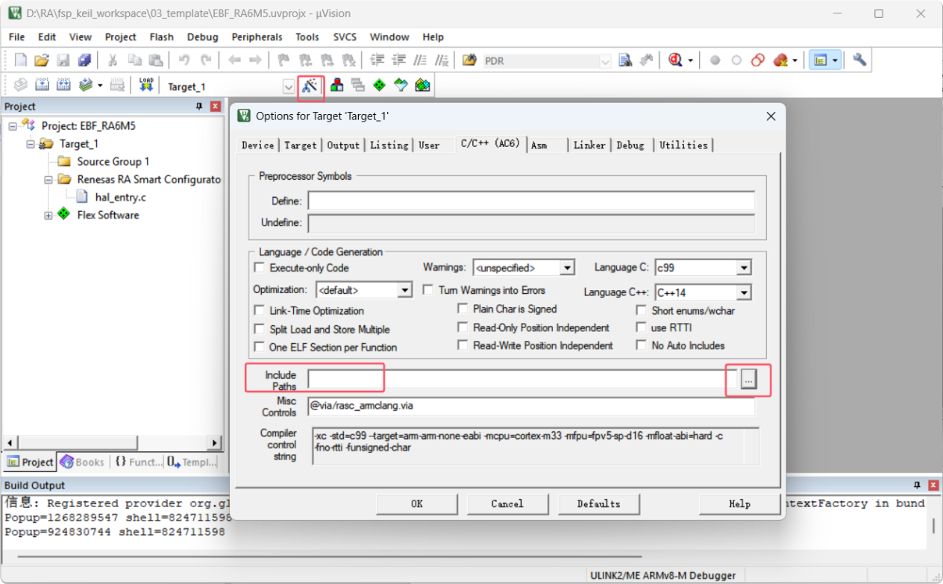Open the Peripherals menu
The width and height of the screenshot is (943, 584).
pos(257,37)
